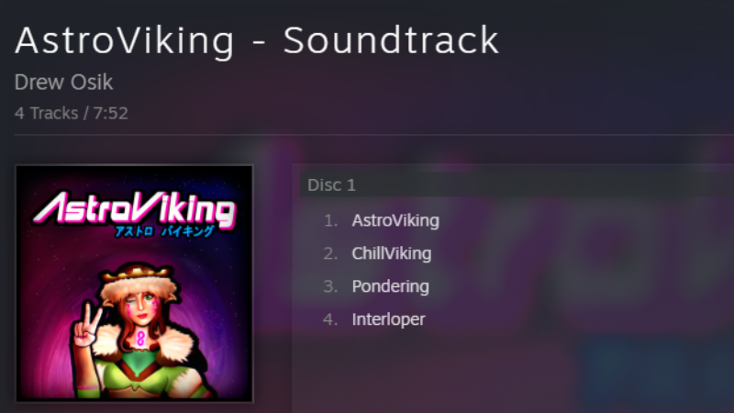
Task: Click the pink glowing symbol on viking's neck
Action: point(140,338)
